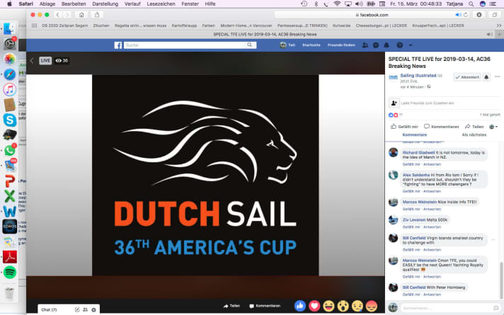The height and width of the screenshot is (315, 504).
Task: Open the help question mark icon
Action: 399,45
